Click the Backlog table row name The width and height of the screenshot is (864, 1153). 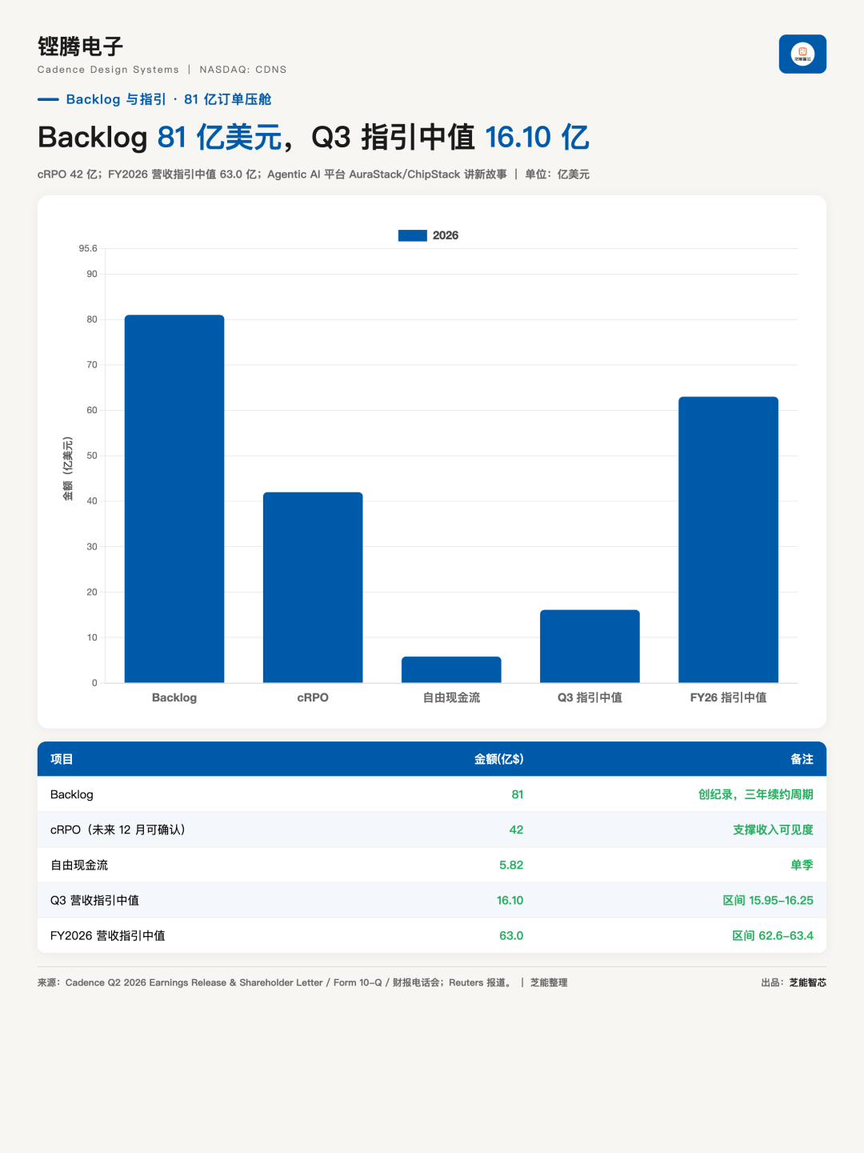pos(72,794)
